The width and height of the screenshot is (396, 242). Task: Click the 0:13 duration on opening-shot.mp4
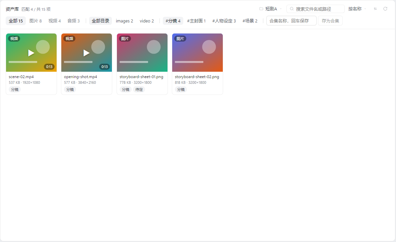(x=105, y=67)
